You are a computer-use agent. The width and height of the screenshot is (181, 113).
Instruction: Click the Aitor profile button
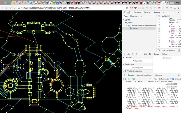pyautogui.click(x=178, y=3)
